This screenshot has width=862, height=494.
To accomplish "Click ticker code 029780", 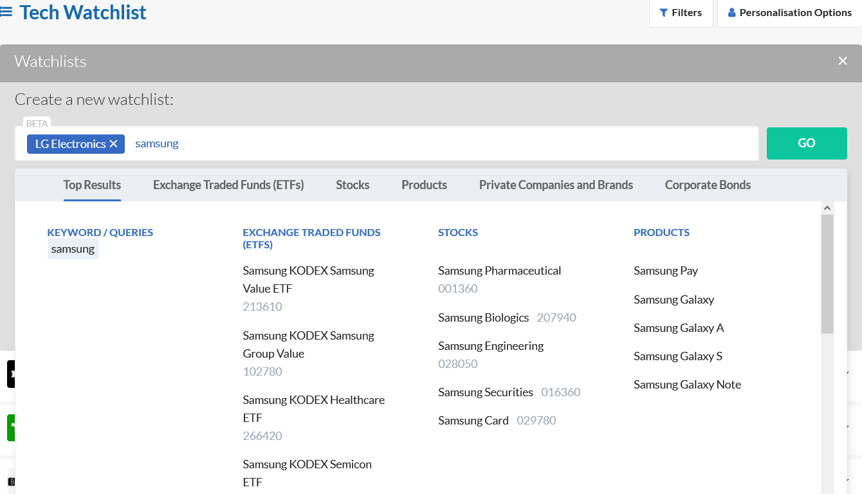I will [536, 421].
